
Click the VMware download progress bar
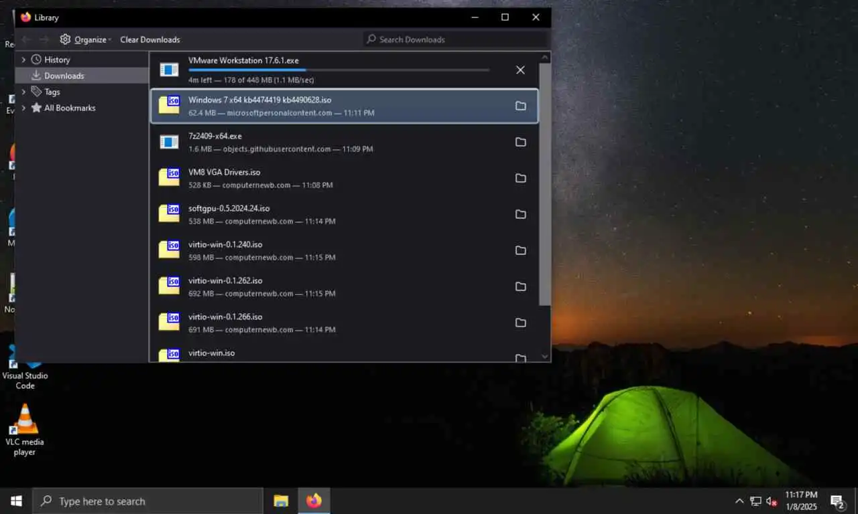(339, 70)
